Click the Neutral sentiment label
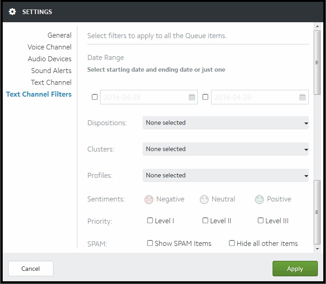This screenshot has width=326, height=284. pyautogui.click(x=223, y=199)
